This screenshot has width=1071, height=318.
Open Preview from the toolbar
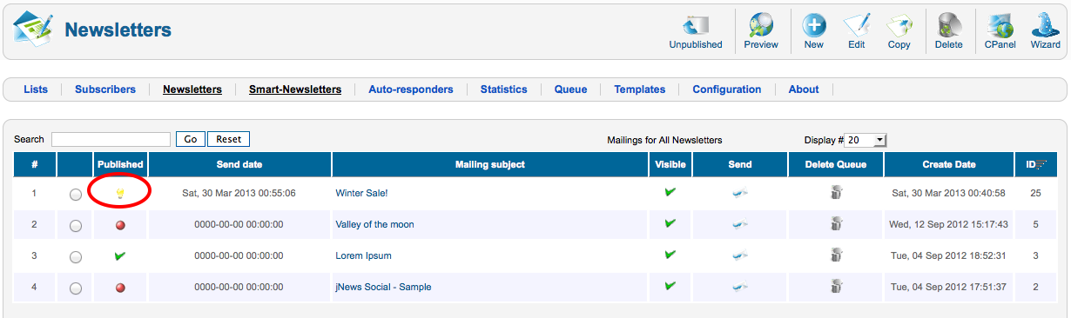point(761,24)
